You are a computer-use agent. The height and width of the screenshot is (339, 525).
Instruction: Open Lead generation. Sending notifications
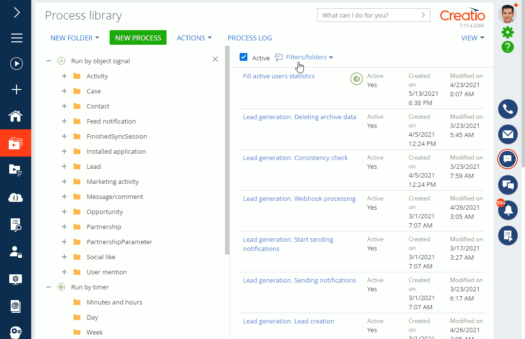coord(300,280)
